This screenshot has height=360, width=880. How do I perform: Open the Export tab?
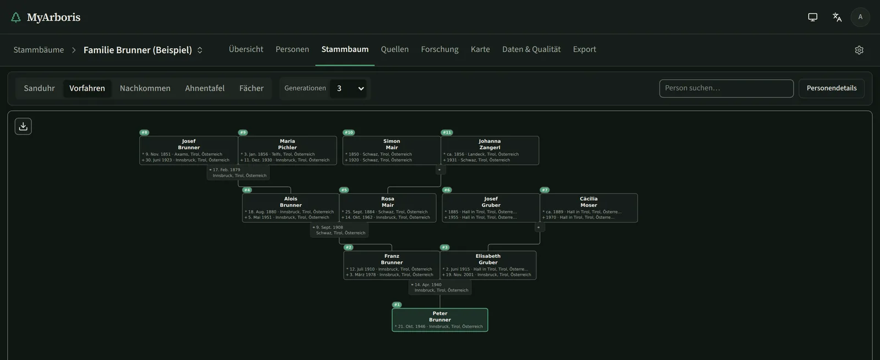tap(585, 49)
